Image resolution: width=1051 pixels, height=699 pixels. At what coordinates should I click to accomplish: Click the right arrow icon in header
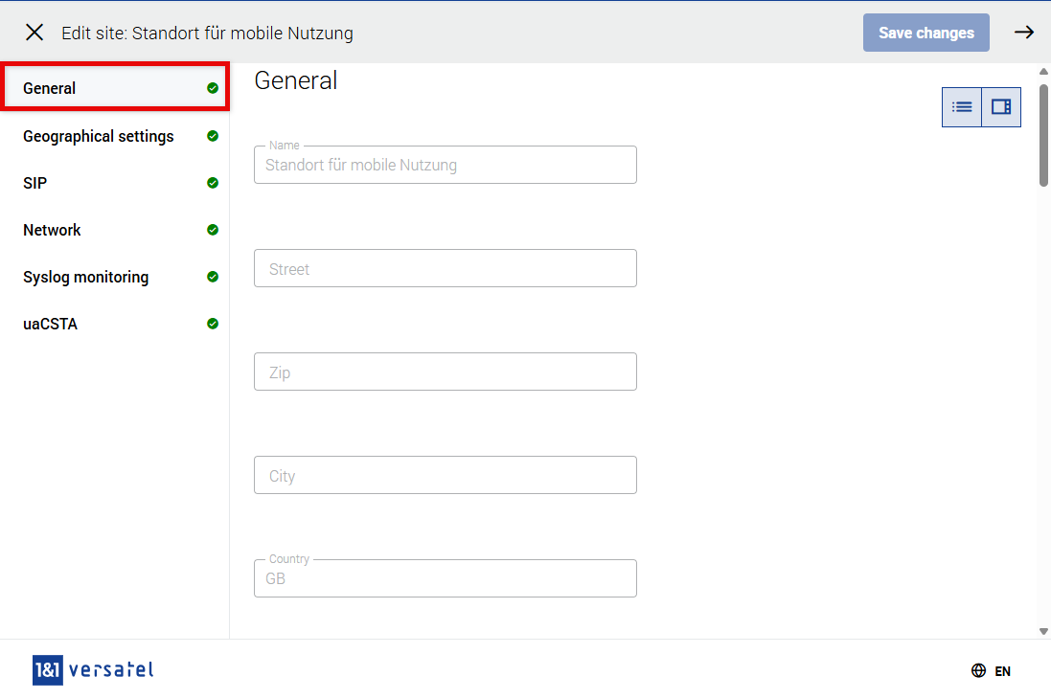[x=1024, y=33]
